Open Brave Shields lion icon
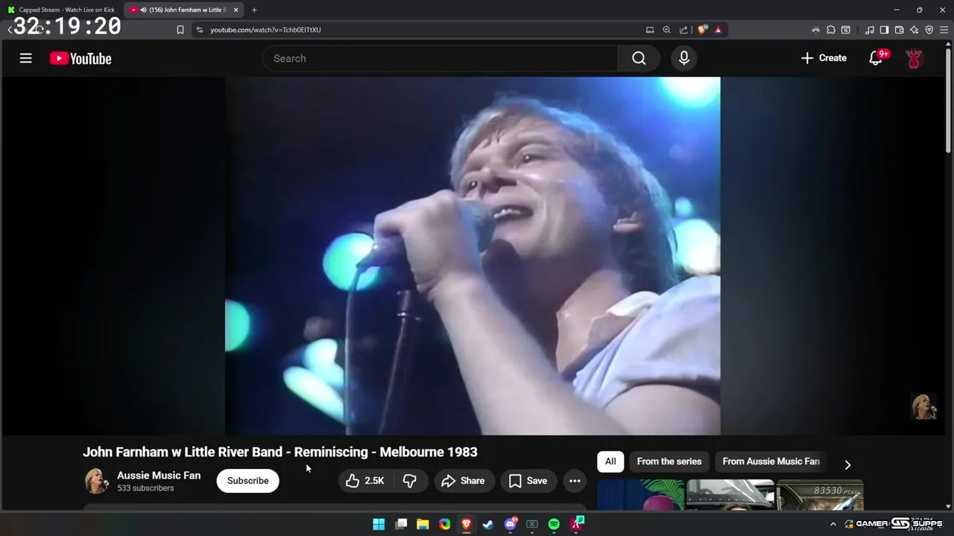The width and height of the screenshot is (954, 536). click(x=702, y=30)
